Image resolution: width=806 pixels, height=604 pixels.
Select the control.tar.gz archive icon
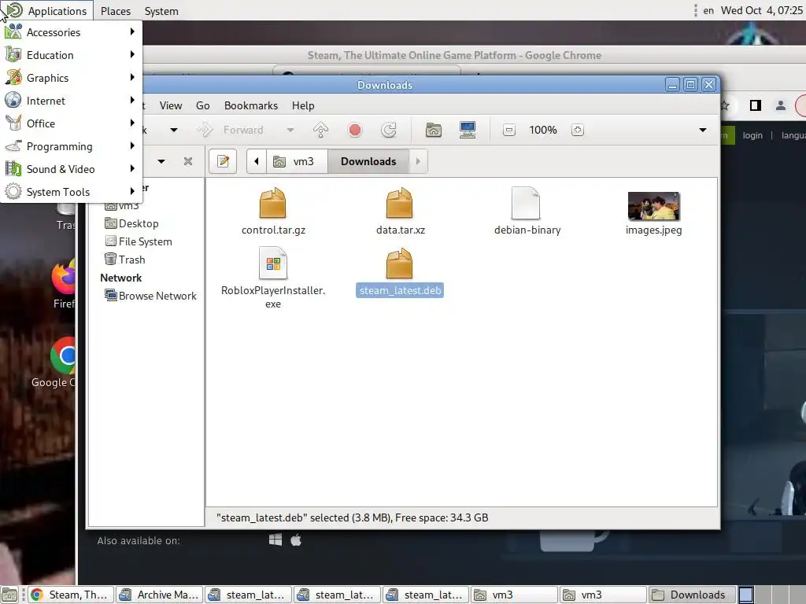pos(273,204)
